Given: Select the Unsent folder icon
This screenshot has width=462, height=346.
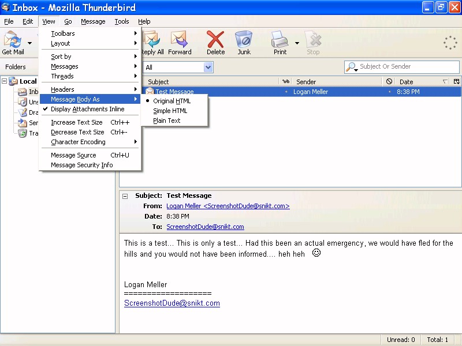Looking at the screenshot, I should (23, 102).
